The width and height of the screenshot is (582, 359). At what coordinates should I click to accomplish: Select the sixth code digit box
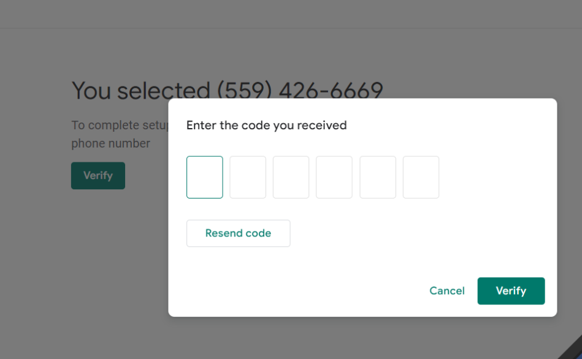click(421, 177)
